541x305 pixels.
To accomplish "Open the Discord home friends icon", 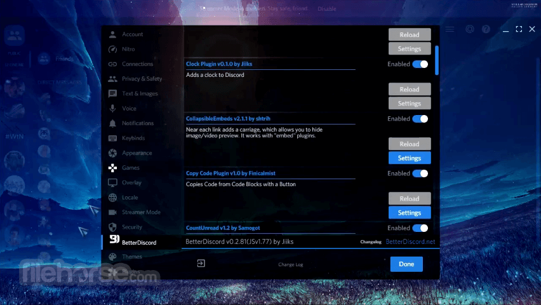I will [x=14, y=34].
